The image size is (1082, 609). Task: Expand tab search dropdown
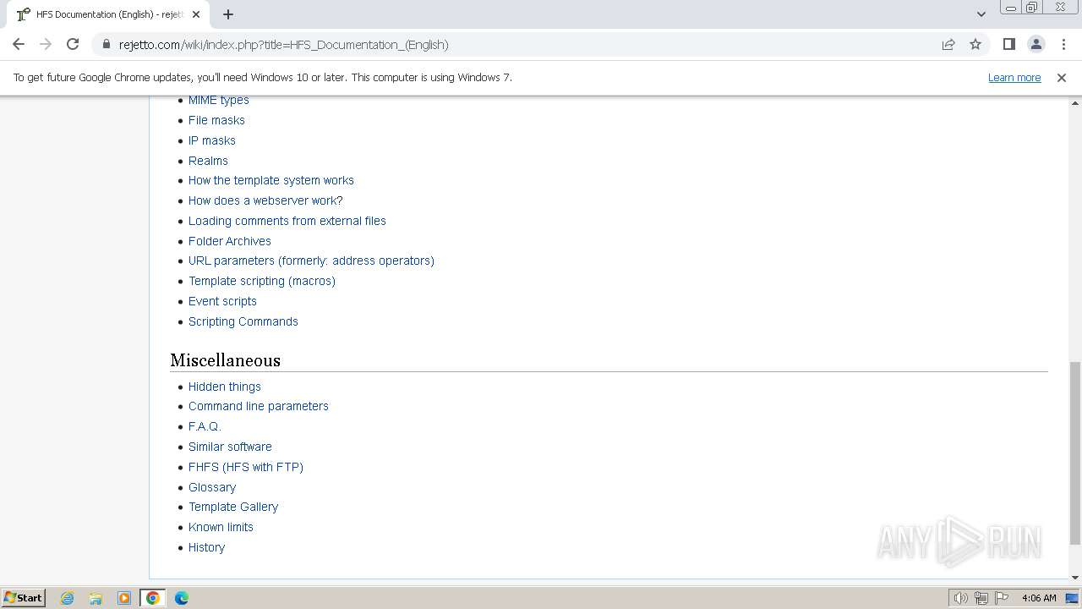[981, 14]
